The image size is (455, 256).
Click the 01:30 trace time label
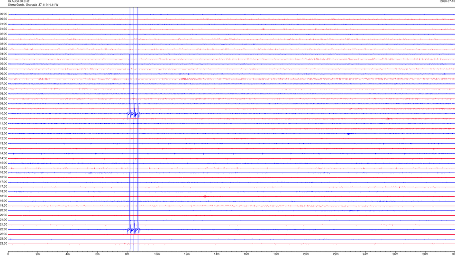tap(3, 29)
